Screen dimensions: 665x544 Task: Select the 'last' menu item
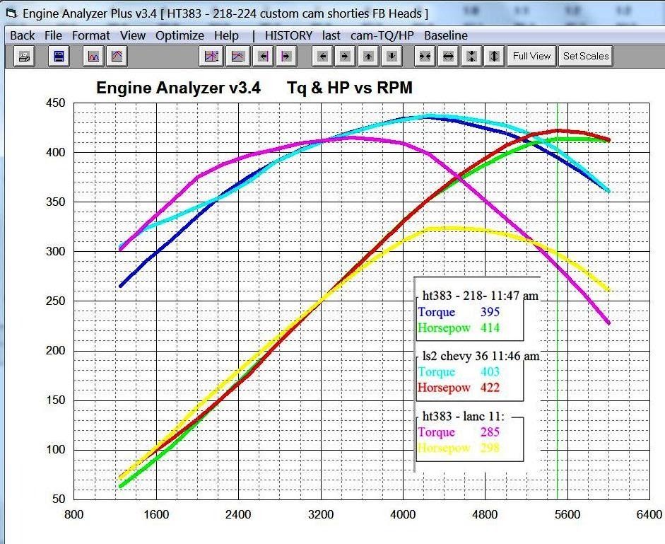point(331,35)
